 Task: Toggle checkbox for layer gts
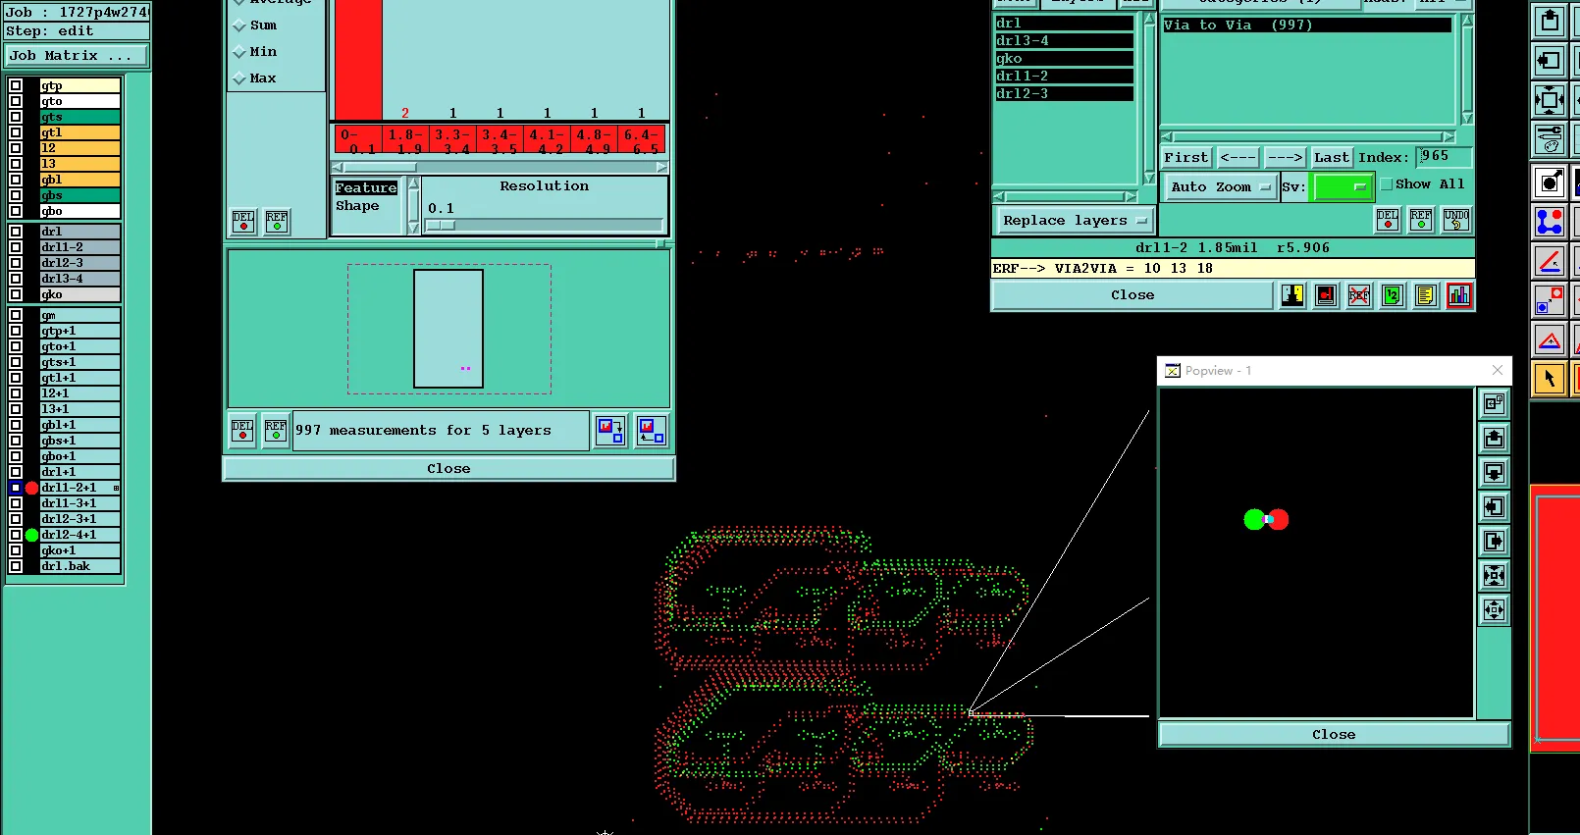coord(16,117)
